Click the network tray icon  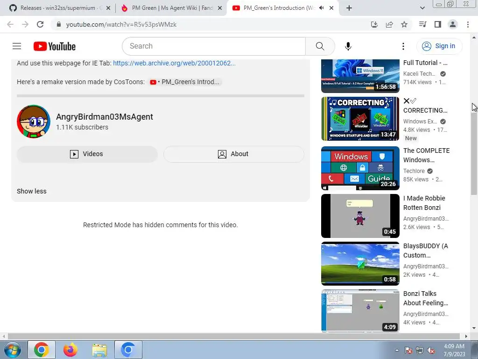pyautogui.click(x=420, y=350)
